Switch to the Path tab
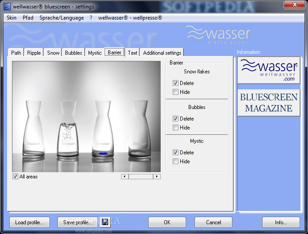This screenshot has height=234, width=308. pos(16,53)
